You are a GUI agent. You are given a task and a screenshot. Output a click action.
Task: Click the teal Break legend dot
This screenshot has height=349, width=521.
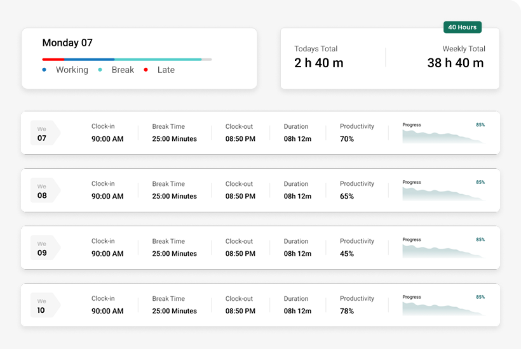point(100,70)
